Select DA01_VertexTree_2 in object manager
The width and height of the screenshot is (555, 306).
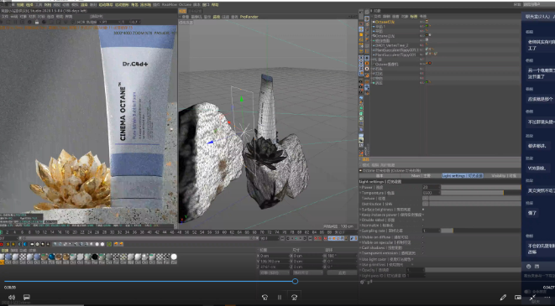[391, 45]
